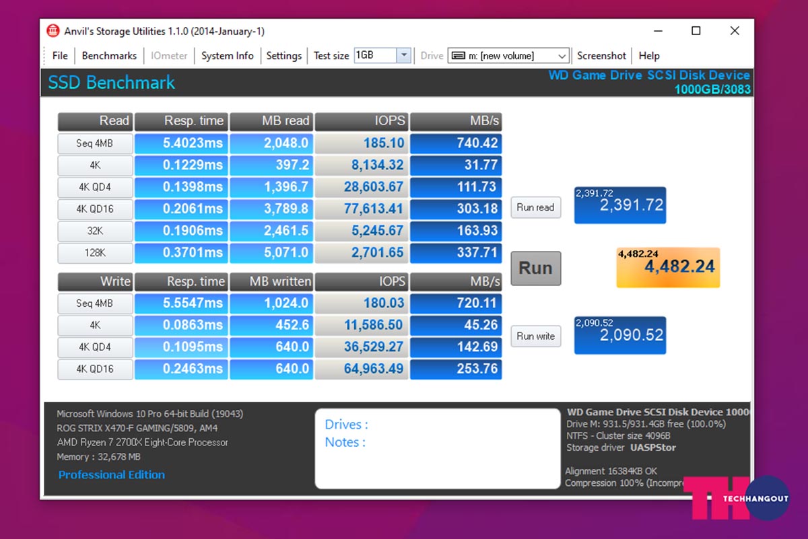Image resolution: width=808 pixels, height=539 pixels.
Task: Click the MB written column header
Action: 271,281
